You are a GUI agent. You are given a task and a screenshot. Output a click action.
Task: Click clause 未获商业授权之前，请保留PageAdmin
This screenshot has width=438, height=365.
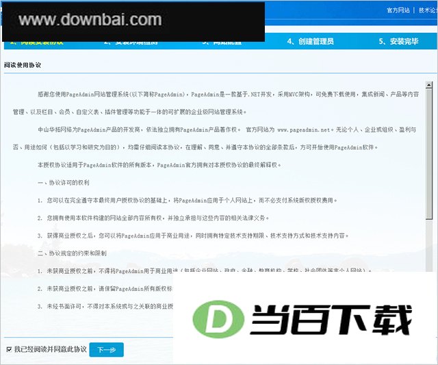click(x=105, y=289)
